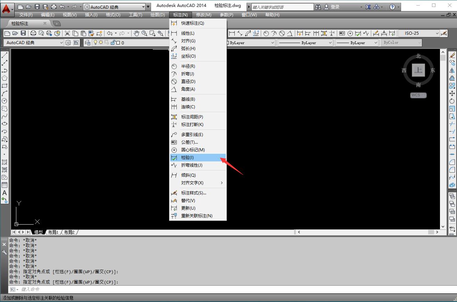Toggle layer 0 lock padlock icon
Viewport: 457px width, 302px height.
click(x=113, y=43)
